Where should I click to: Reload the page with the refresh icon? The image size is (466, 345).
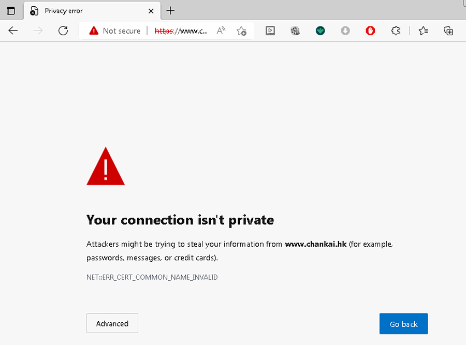click(x=63, y=31)
